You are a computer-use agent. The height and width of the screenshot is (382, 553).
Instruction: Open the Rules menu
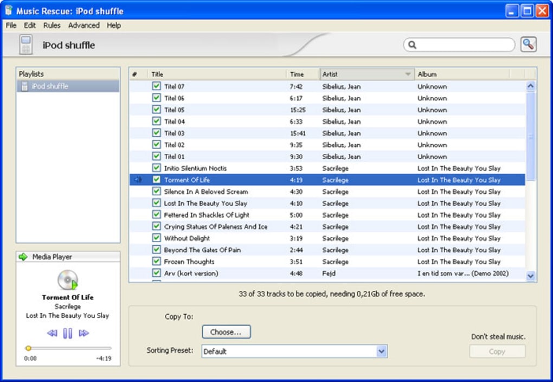pyautogui.click(x=52, y=26)
